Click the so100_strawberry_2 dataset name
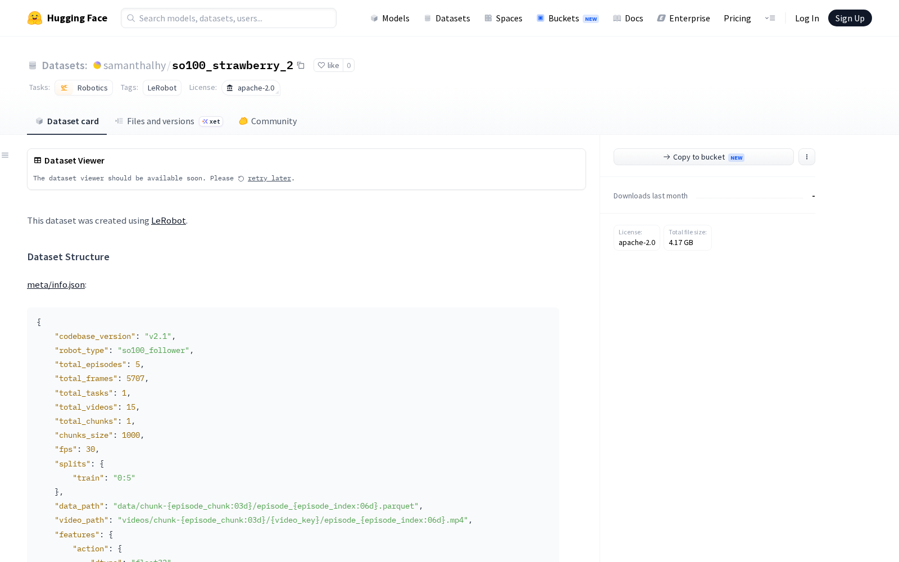The image size is (899, 562). [233, 65]
